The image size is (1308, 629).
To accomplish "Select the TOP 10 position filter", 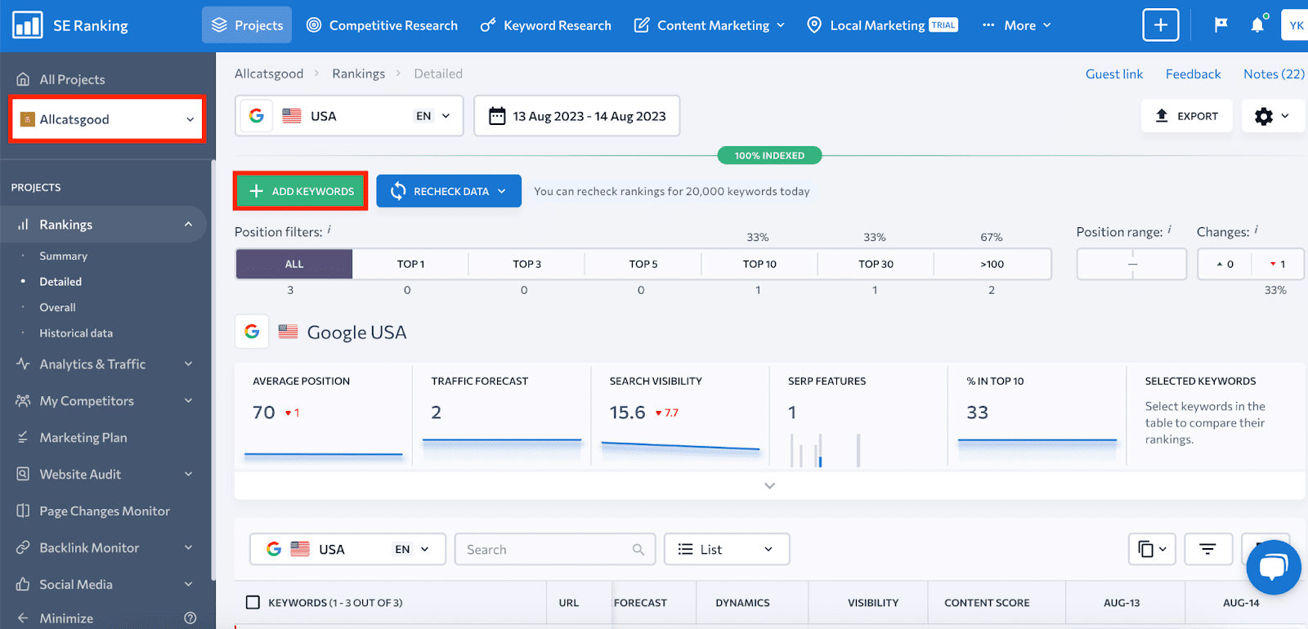I will (759, 264).
